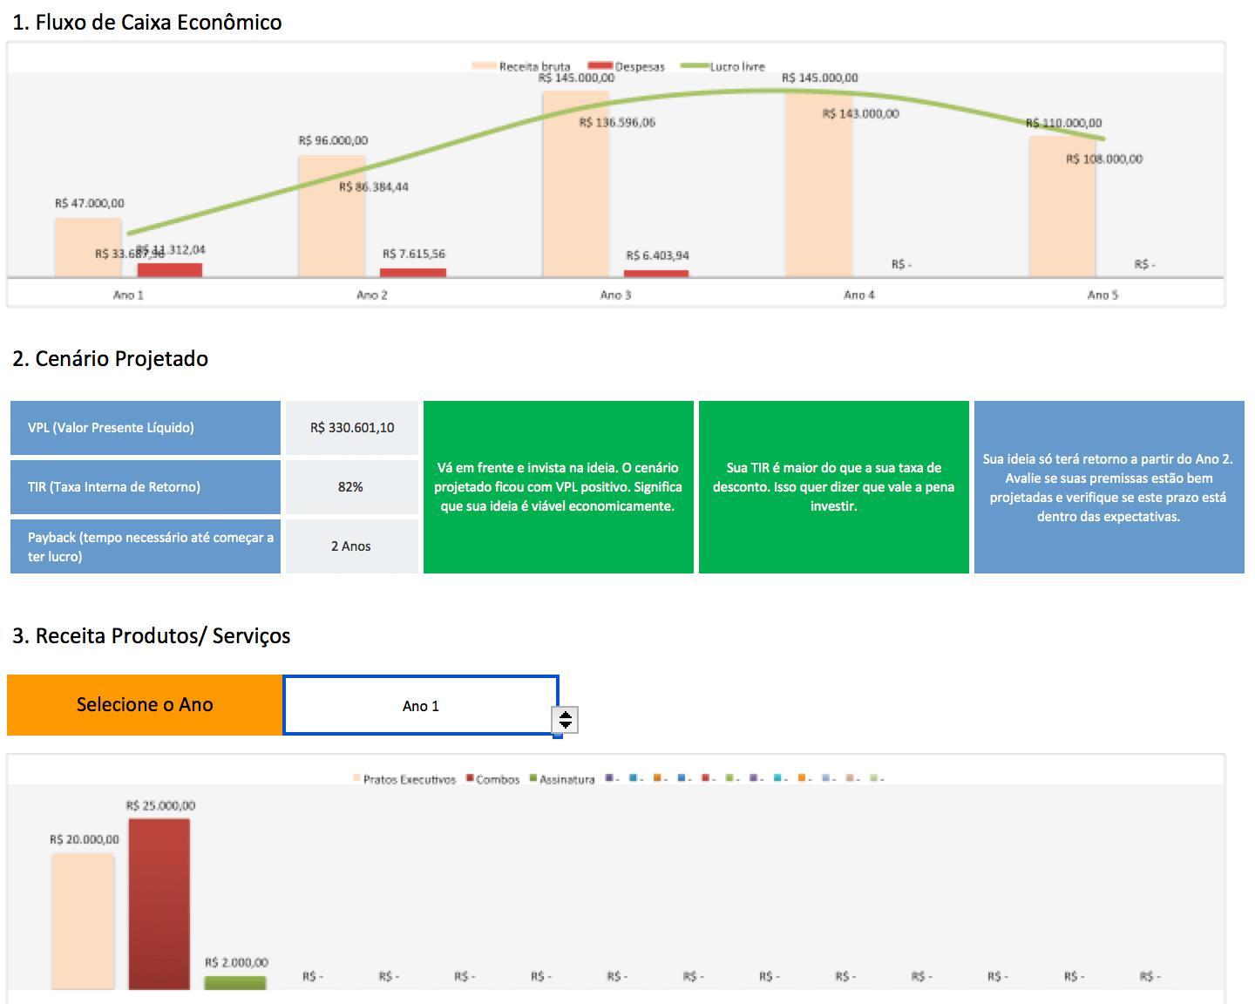This screenshot has width=1255, height=1004.
Task: Select the TIR value cell showing 82%
Action: pyautogui.click(x=351, y=487)
